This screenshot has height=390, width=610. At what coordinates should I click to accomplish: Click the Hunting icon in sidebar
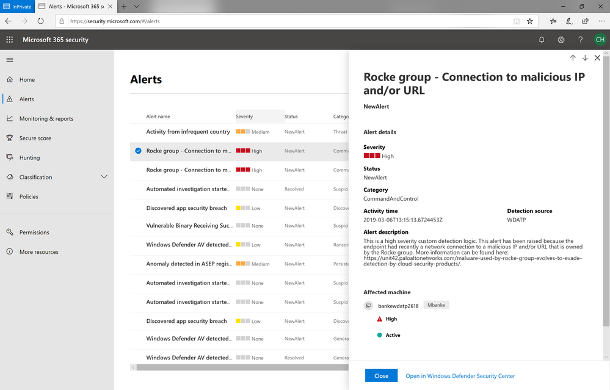point(10,157)
